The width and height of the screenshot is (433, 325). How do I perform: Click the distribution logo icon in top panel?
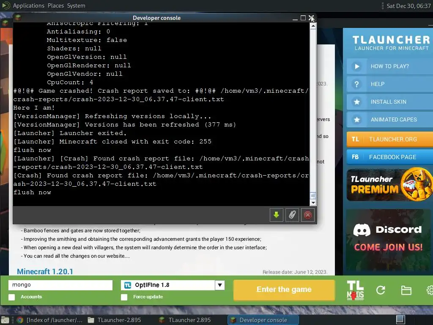[x=6, y=6]
